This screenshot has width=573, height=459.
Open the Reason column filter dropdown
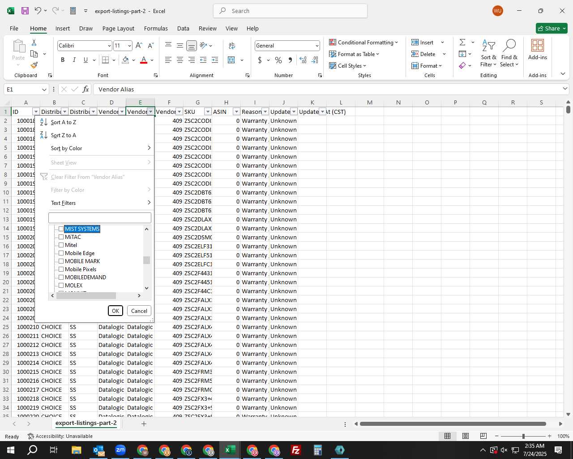pyautogui.click(x=265, y=112)
